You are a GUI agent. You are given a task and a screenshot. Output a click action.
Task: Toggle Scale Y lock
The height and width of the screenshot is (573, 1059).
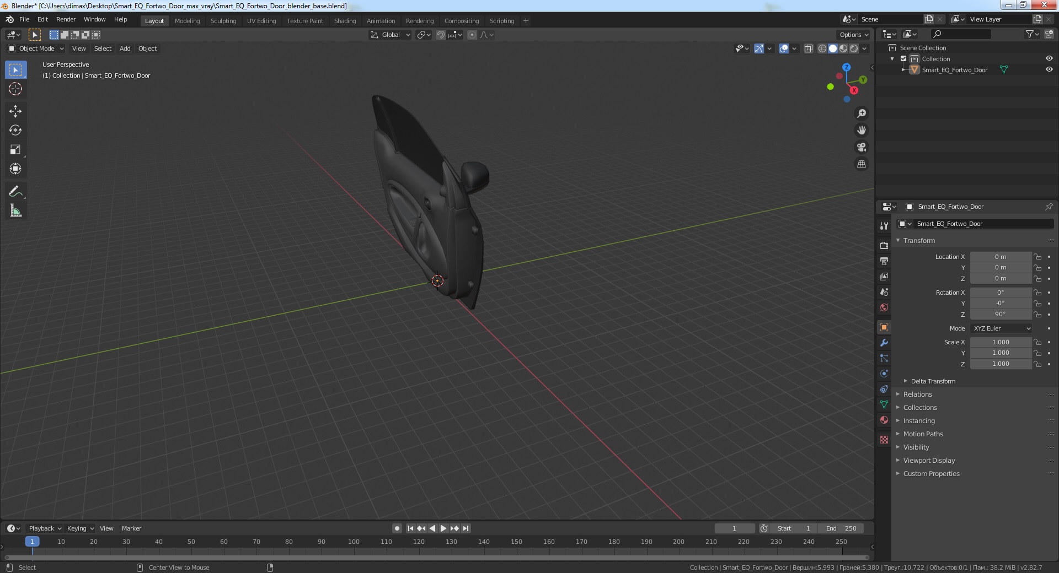point(1037,353)
